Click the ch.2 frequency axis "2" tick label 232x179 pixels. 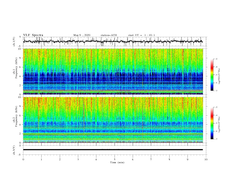coord(21,134)
